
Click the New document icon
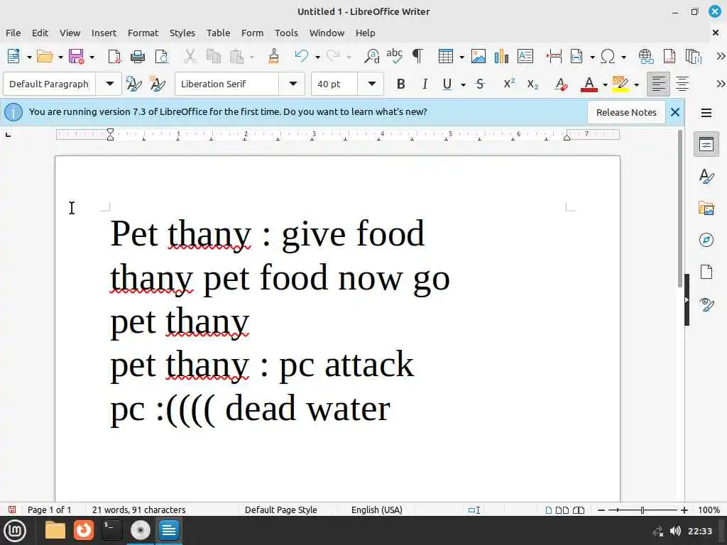(x=13, y=57)
